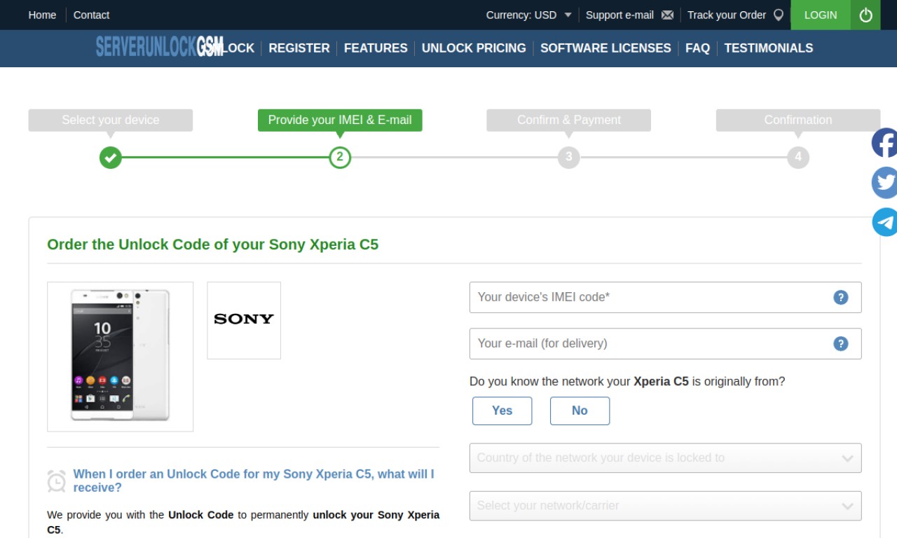Click the step 4 circle
897x538 pixels.
(798, 157)
